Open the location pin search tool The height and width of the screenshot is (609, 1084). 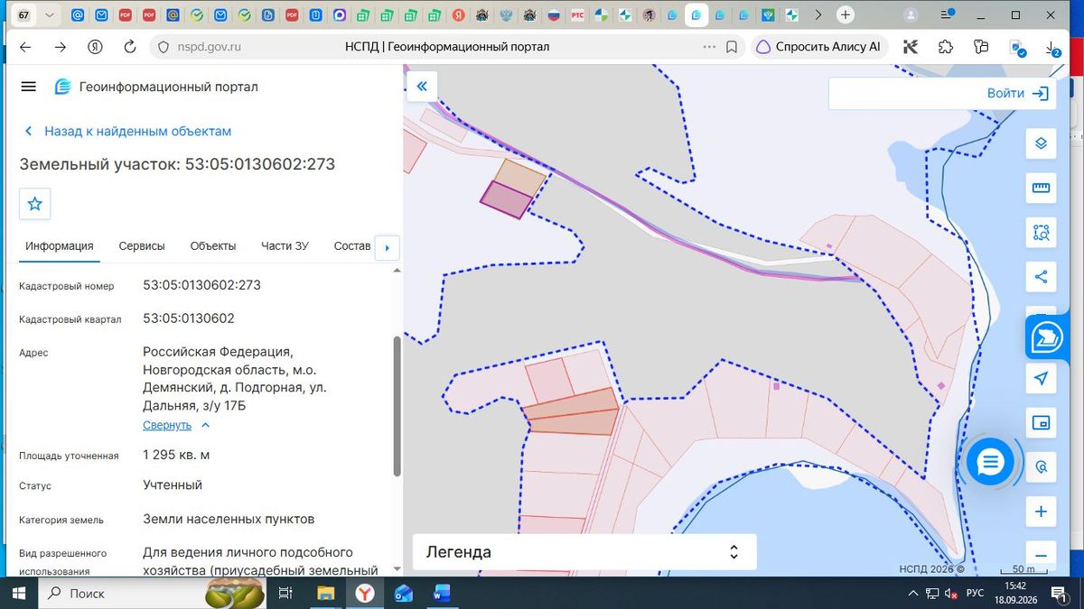click(x=1041, y=467)
